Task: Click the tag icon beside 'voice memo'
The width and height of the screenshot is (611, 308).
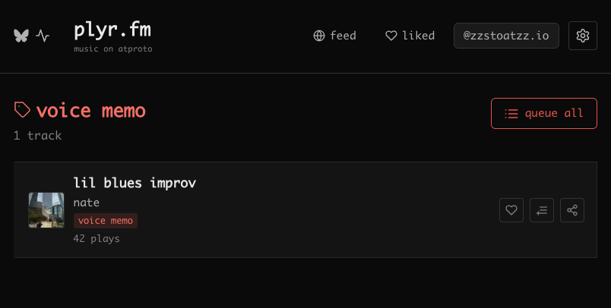Action: pyautogui.click(x=23, y=111)
